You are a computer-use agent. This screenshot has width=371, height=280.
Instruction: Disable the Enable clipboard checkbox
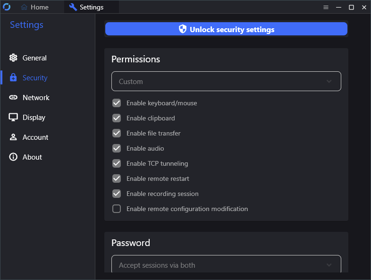click(117, 118)
